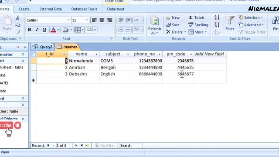
Task: Open subject column filter arrow
Action: point(128,54)
